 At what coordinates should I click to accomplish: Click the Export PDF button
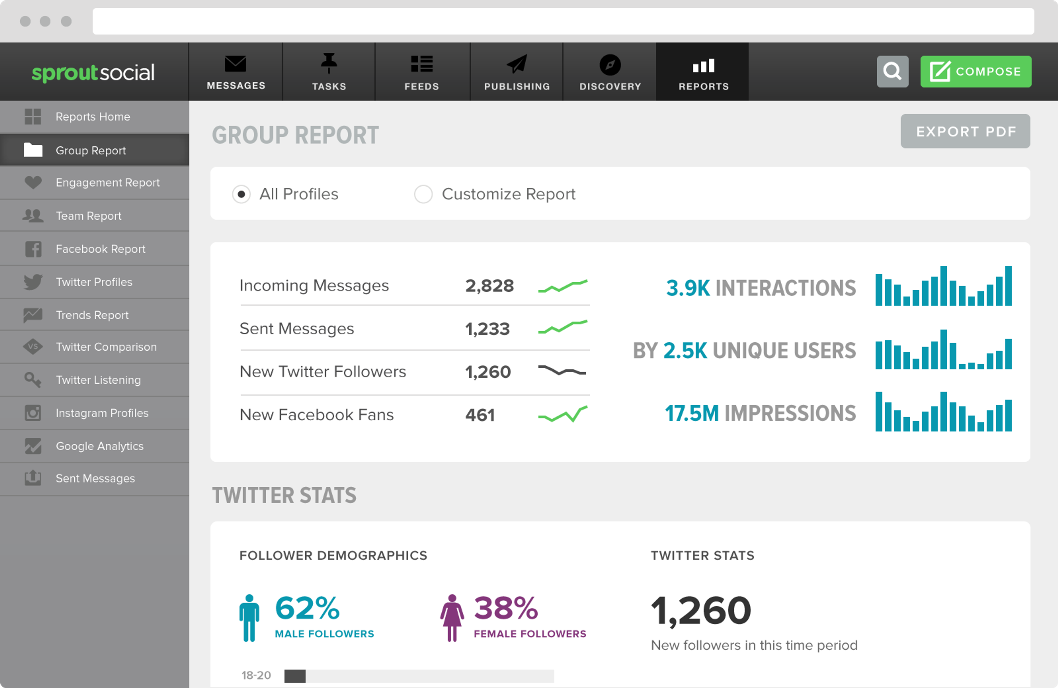click(x=965, y=131)
